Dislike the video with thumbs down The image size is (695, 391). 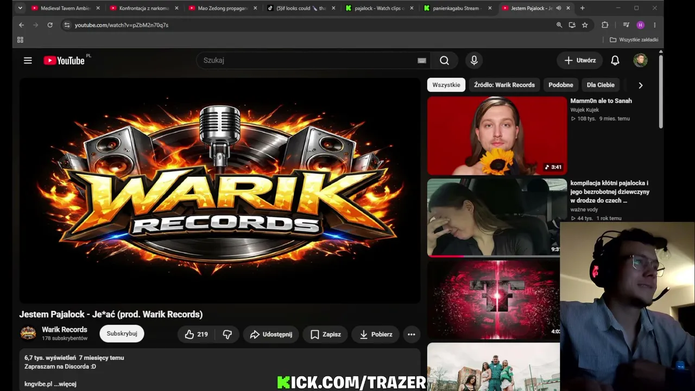point(228,334)
